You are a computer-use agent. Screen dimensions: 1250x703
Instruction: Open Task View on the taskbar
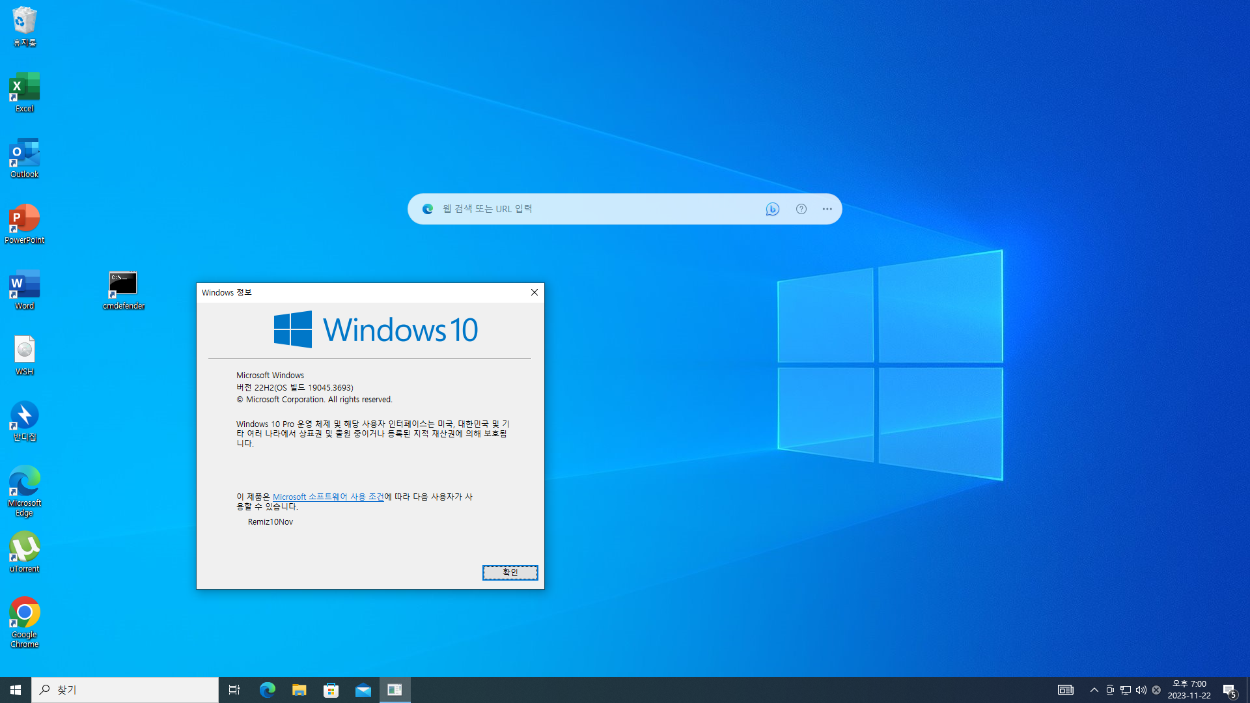pos(234,690)
